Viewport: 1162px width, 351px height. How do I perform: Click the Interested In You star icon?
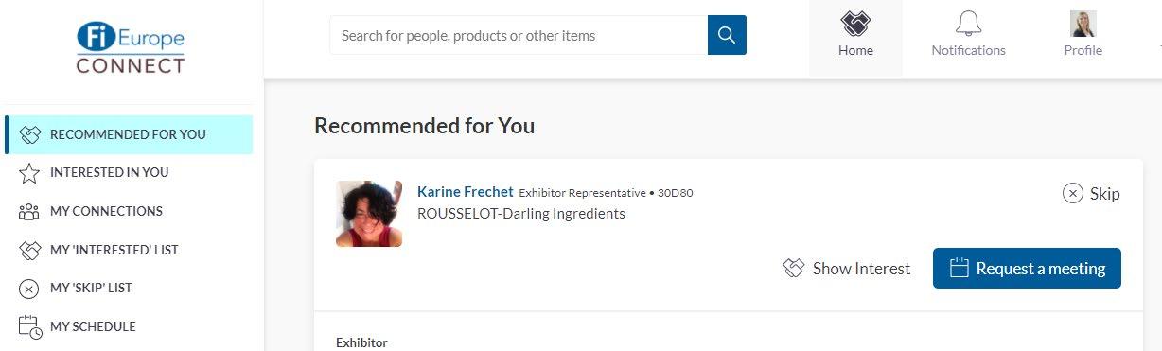click(29, 173)
